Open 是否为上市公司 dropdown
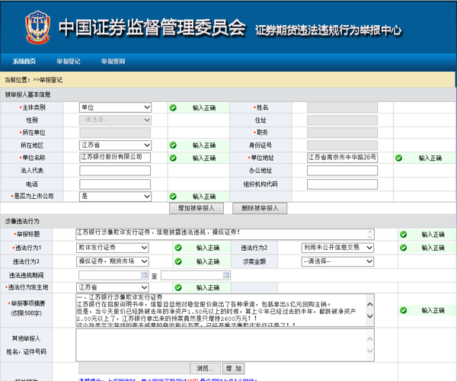457x381 pixels. (x=115, y=196)
